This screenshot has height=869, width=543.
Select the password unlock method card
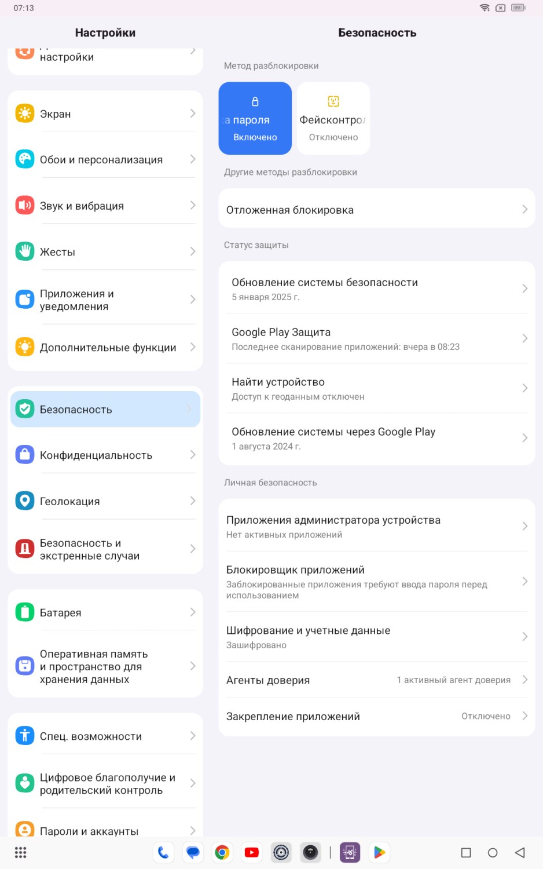[x=255, y=118]
